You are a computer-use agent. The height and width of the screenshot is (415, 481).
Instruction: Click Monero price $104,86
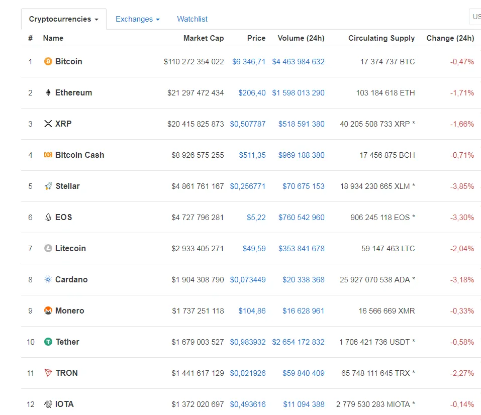coord(252,310)
